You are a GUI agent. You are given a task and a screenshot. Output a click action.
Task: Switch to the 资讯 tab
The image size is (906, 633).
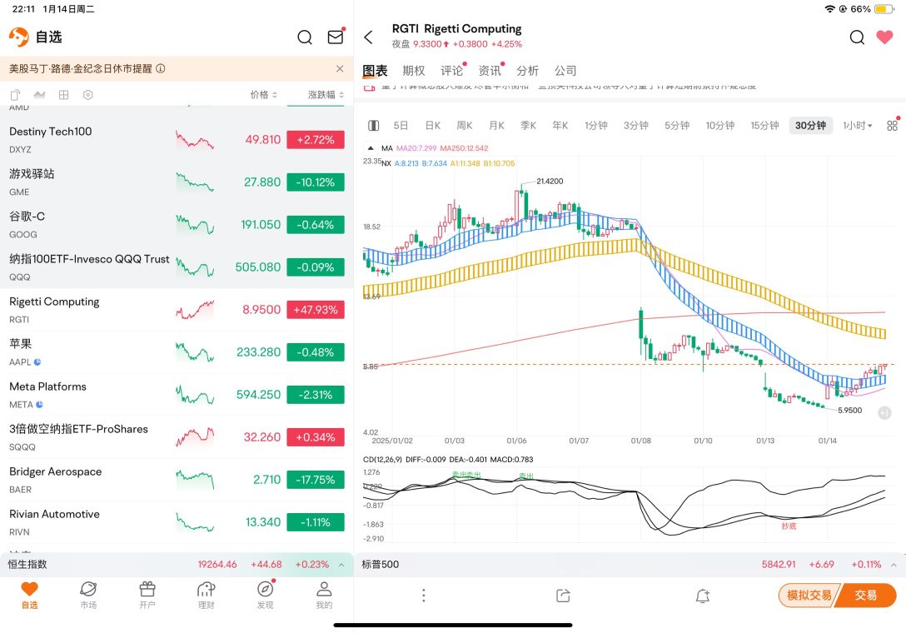[x=490, y=71]
